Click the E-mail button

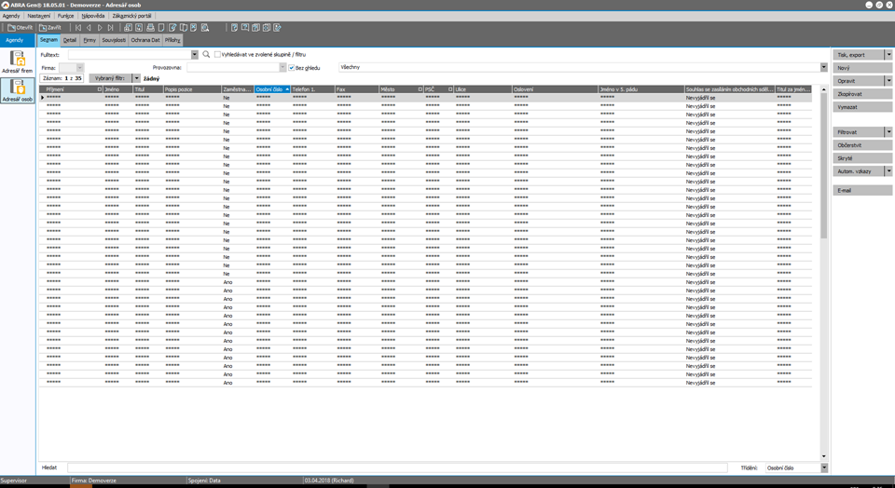point(861,190)
